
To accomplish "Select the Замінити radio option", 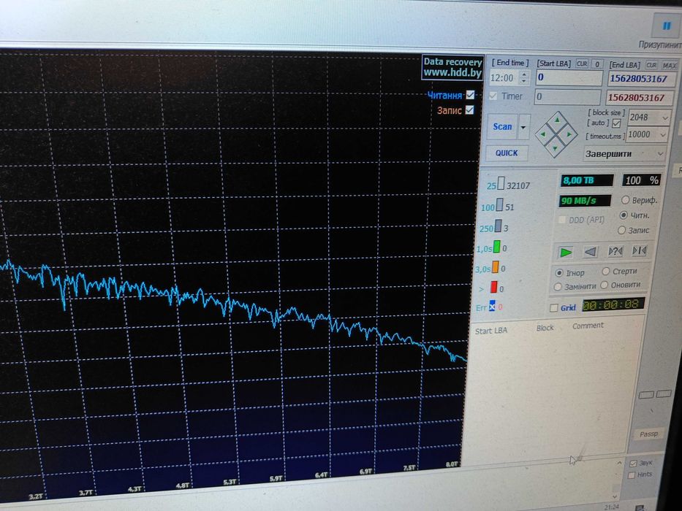I will 558,287.
